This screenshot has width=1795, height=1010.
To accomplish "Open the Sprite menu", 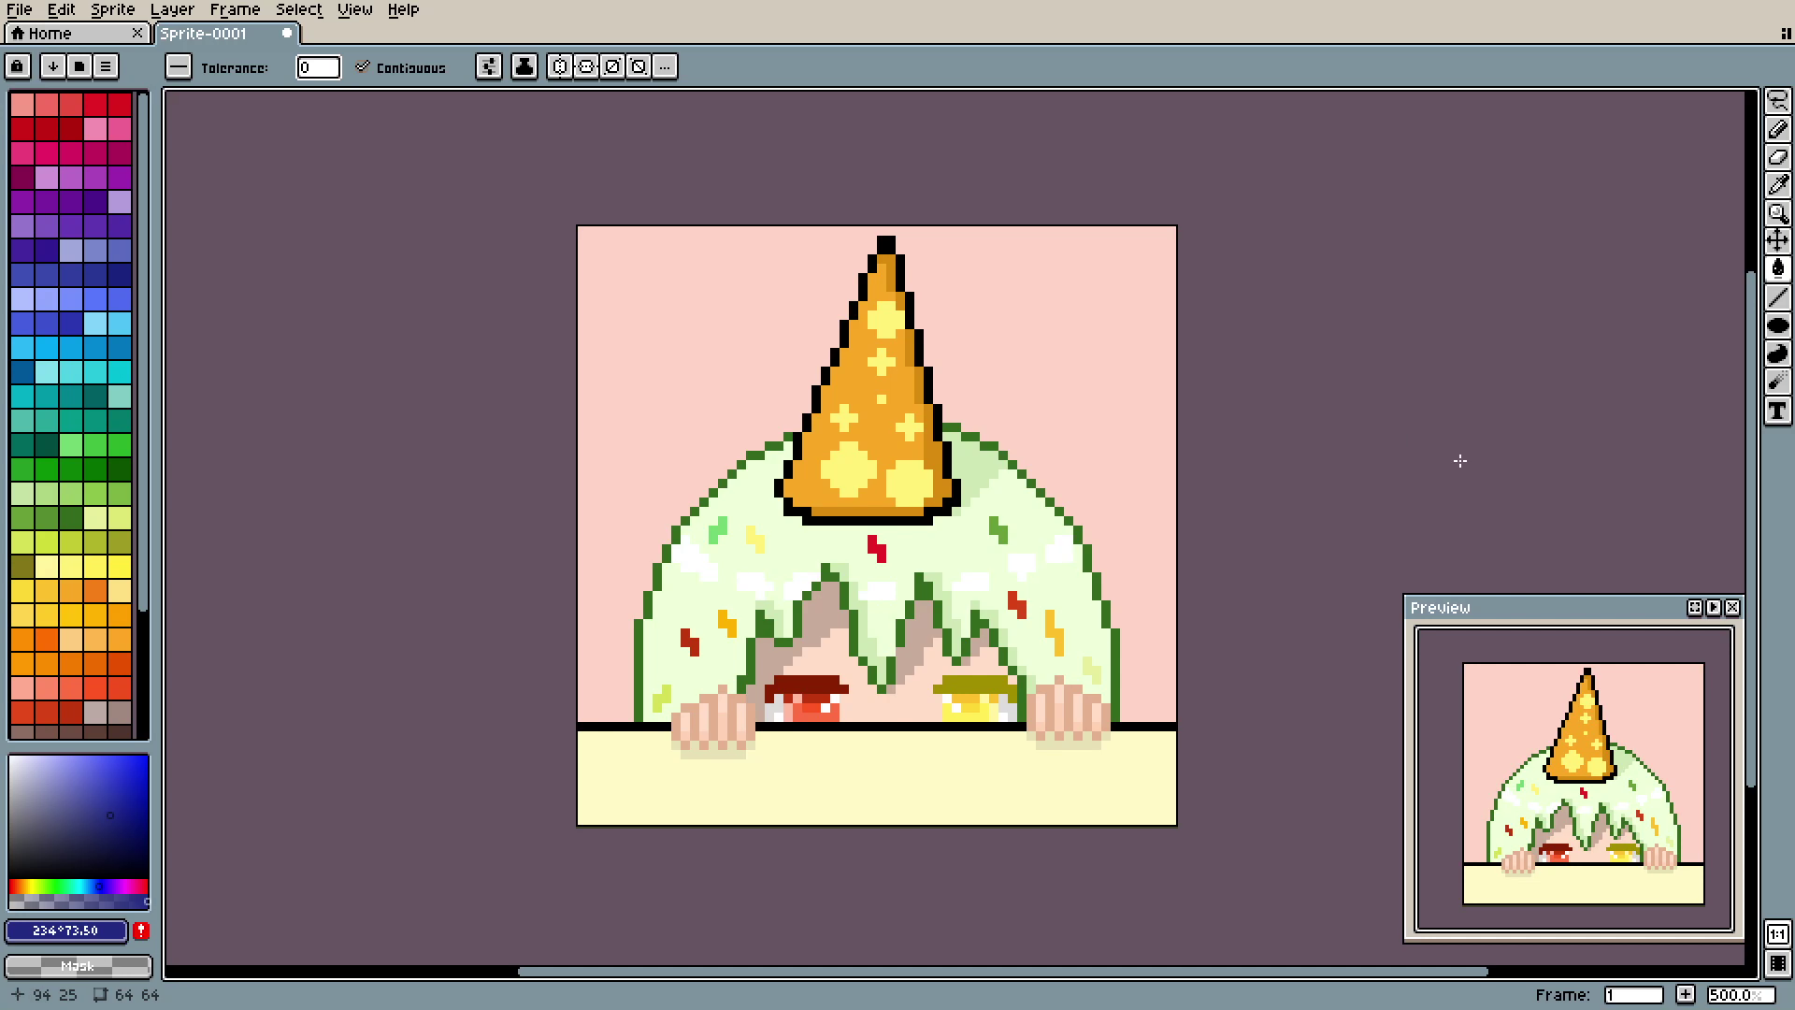I will point(112,9).
